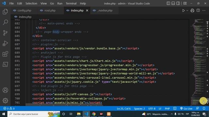Open the Manage gear icon
Image resolution: width=209 pixels, height=117 pixels.
tap(5, 100)
